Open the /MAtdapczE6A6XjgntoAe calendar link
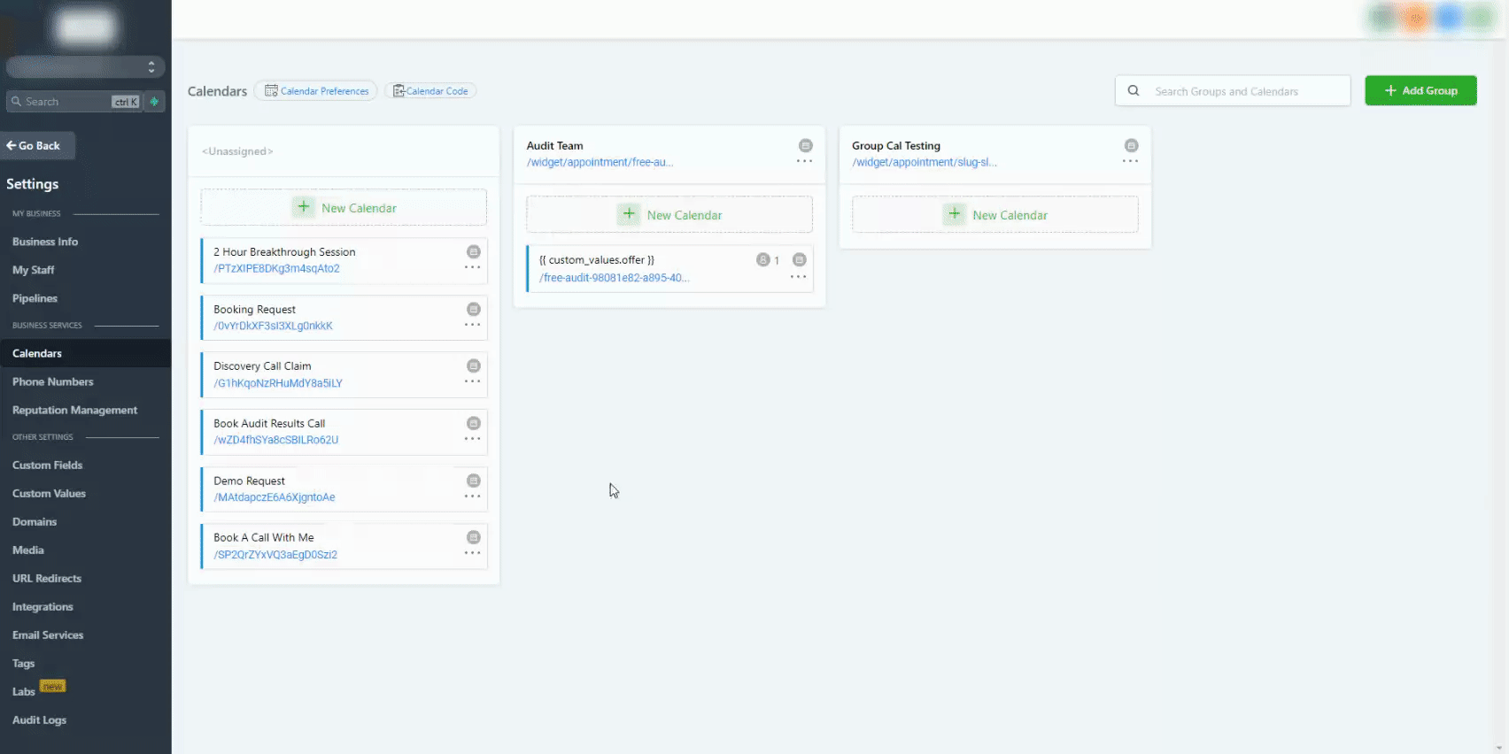 (x=275, y=497)
